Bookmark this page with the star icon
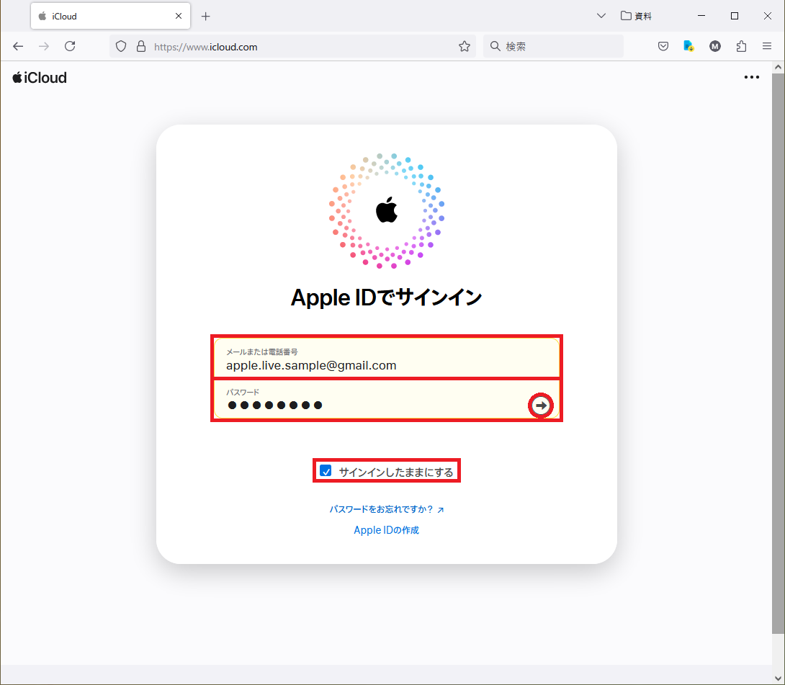 [x=464, y=47]
